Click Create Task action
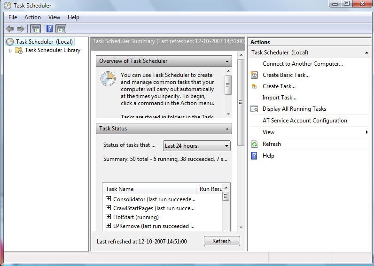This screenshot has width=374, height=266. coord(279,86)
